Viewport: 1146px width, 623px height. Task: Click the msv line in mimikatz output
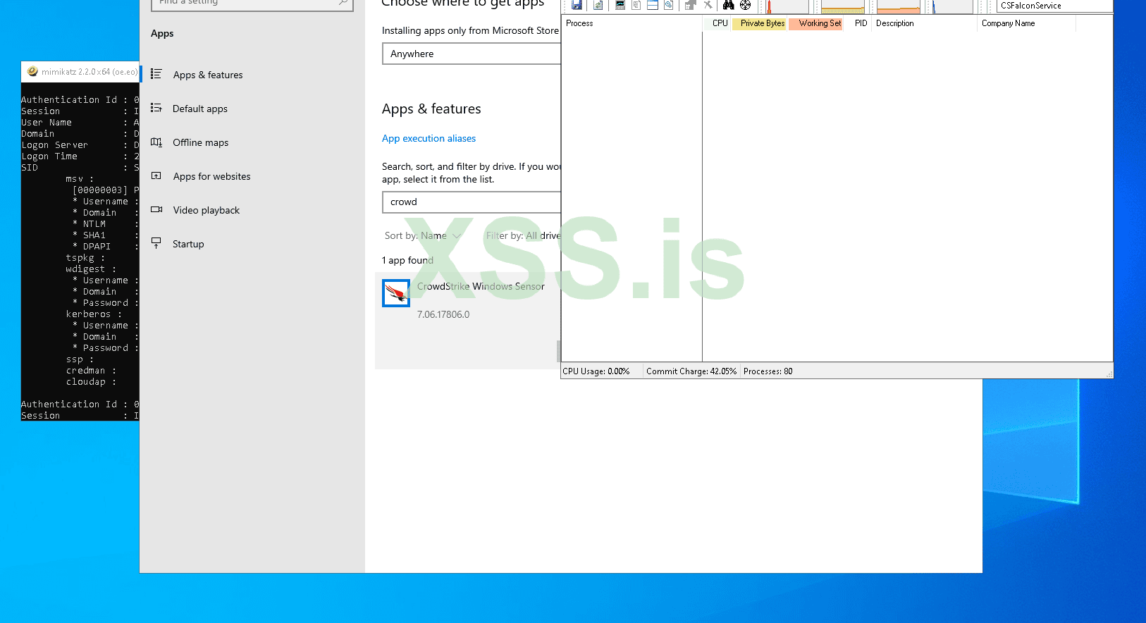tap(80, 179)
